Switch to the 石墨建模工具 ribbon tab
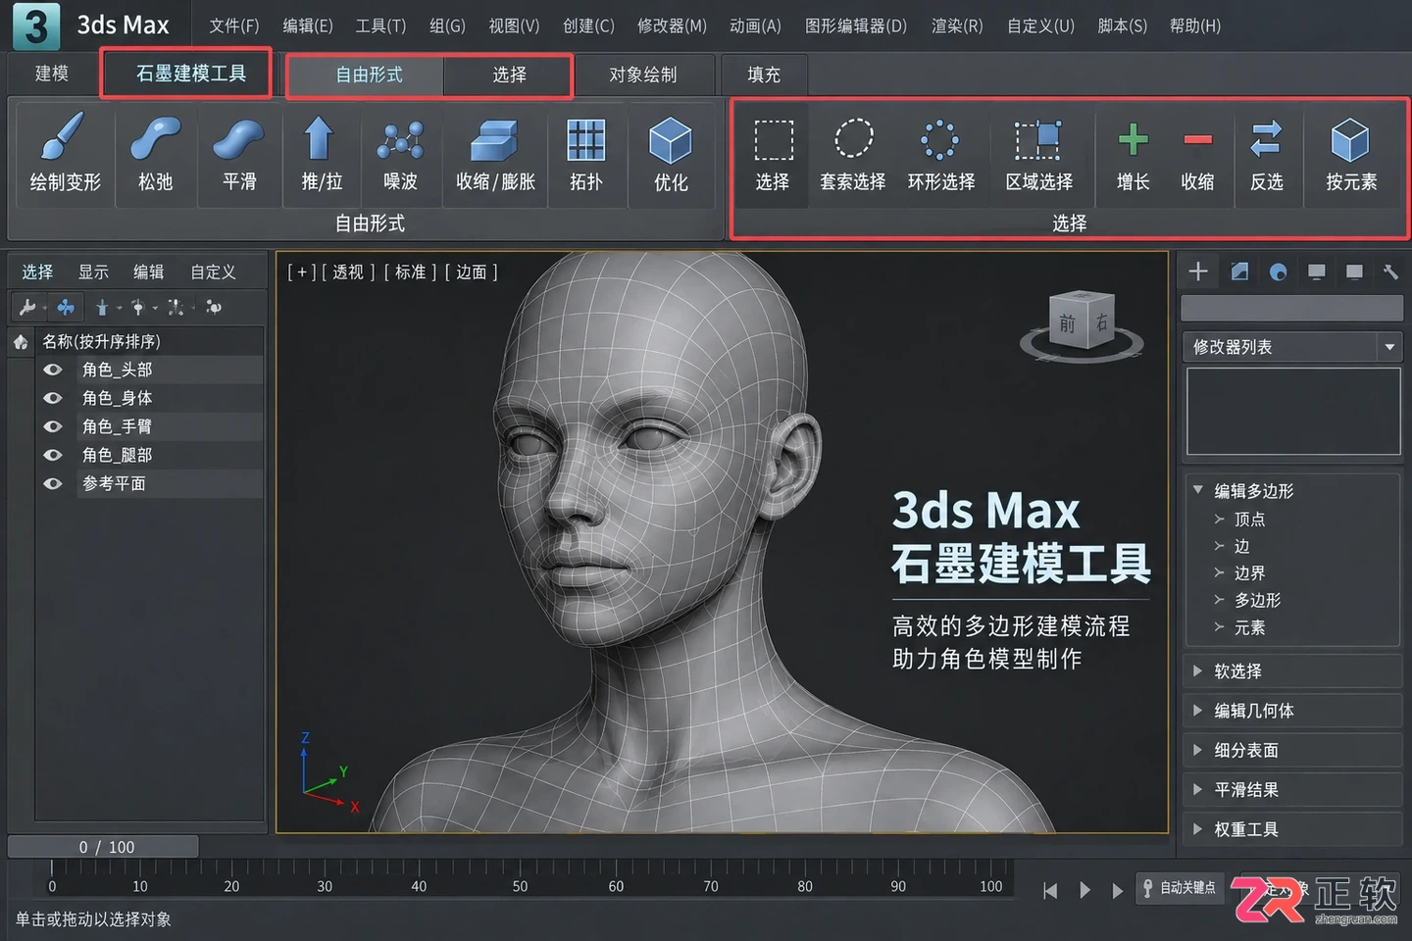This screenshot has height=941, width=1412. point(190,74)
